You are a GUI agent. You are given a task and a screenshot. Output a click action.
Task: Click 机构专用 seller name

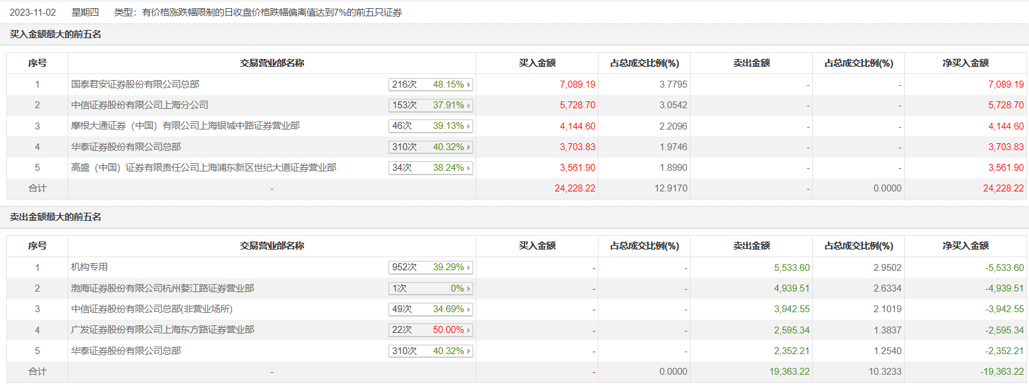coord(90,267)
